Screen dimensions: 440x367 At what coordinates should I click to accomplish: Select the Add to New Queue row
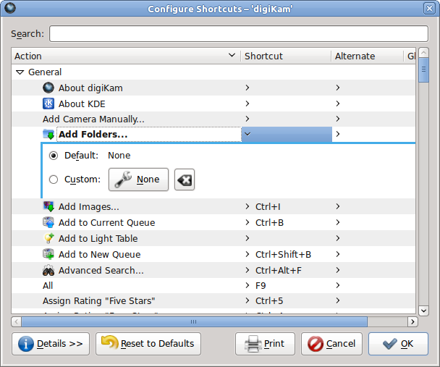213,255
